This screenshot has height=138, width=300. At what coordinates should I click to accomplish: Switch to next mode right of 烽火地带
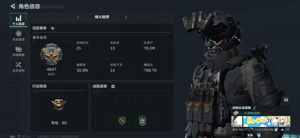[126, 17]
